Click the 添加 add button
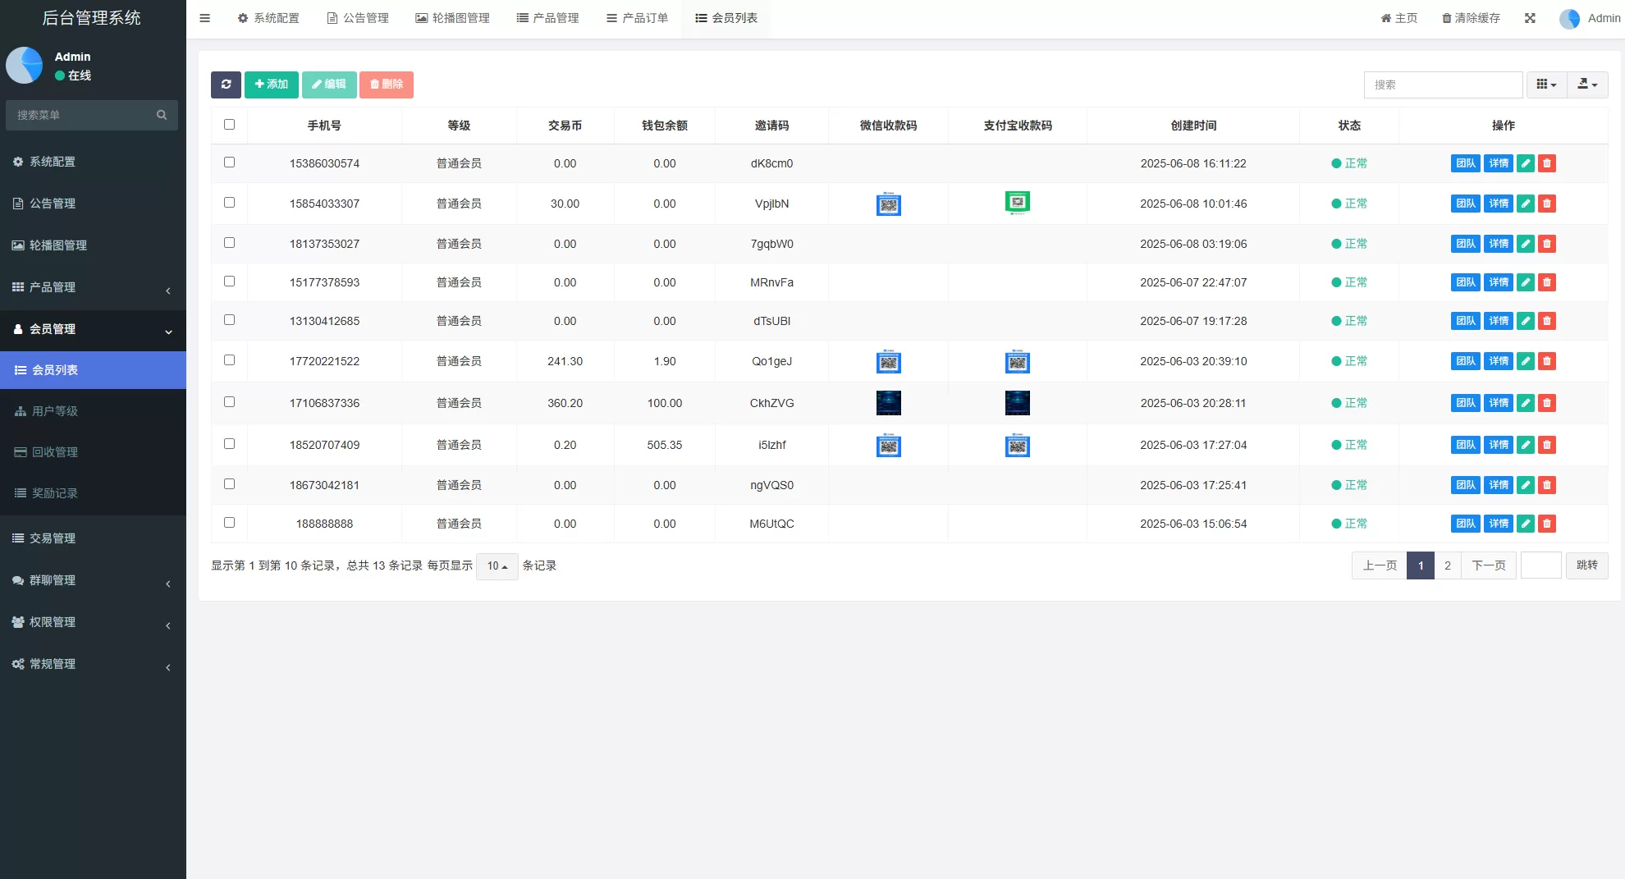1625x879 pixels. pyautogui.click(x=272, y=85)
